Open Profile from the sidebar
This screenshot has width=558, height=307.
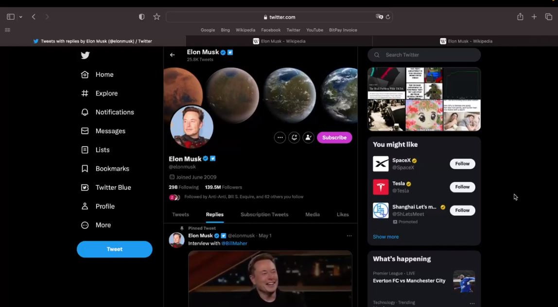point(98,206)
